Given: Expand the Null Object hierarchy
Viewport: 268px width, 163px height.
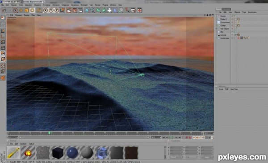Looking at the screenshot, I should click(216, 29).
